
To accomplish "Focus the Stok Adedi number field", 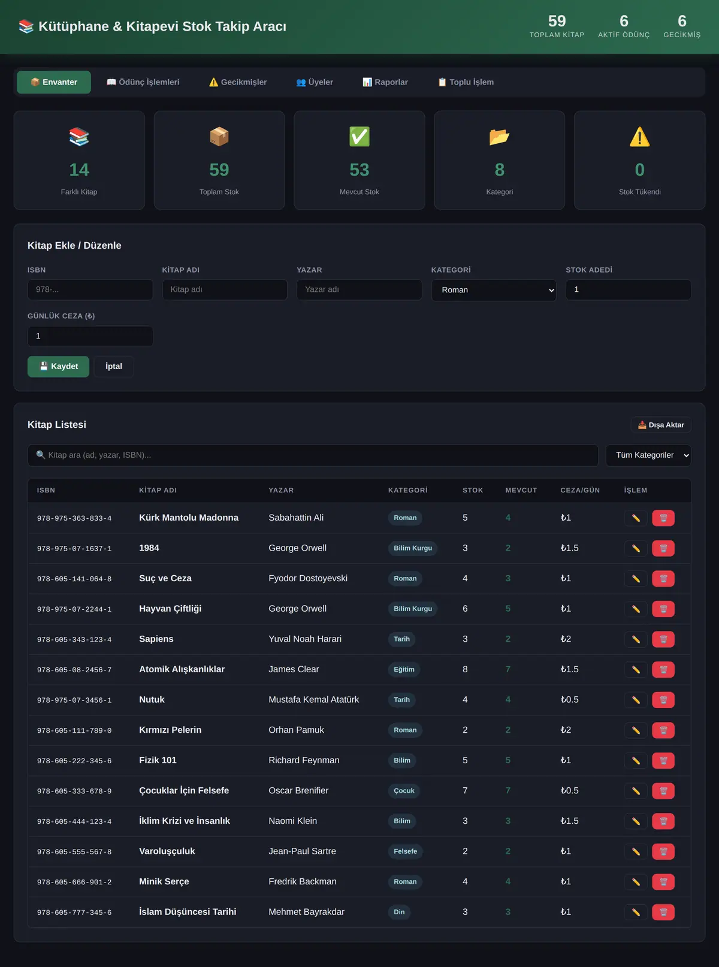I will pos(629,289).
